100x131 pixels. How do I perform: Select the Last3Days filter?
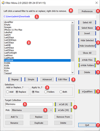coord(37,43)
